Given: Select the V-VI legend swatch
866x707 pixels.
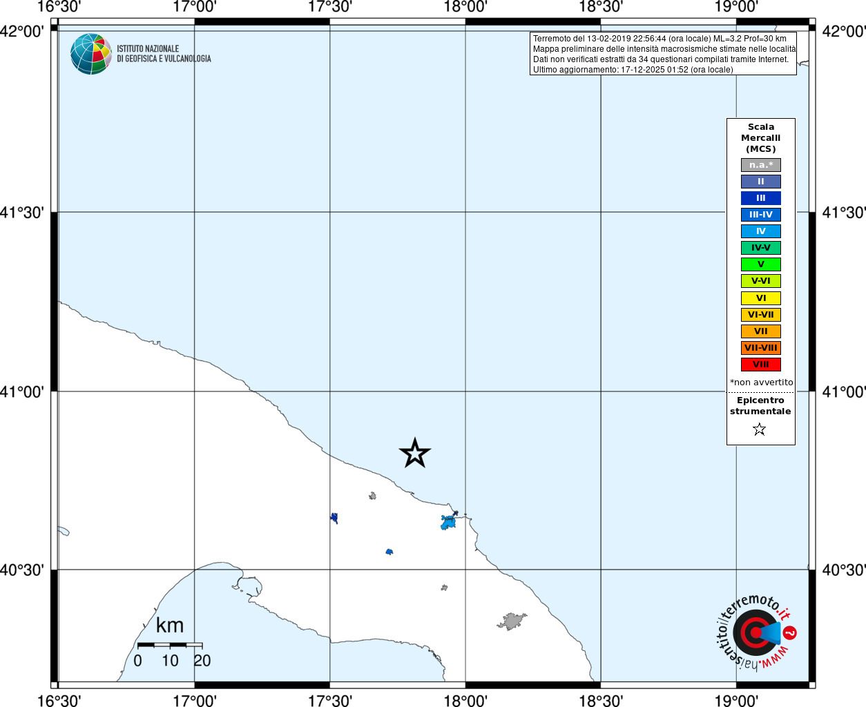Looking at the screenshot, I should tap(761, 281).
